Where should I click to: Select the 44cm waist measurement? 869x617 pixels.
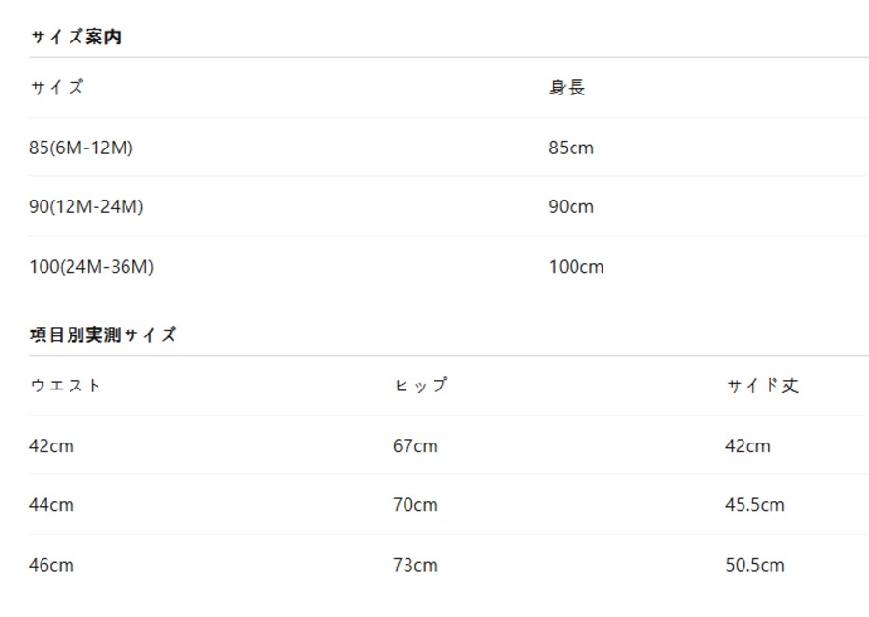51,504
